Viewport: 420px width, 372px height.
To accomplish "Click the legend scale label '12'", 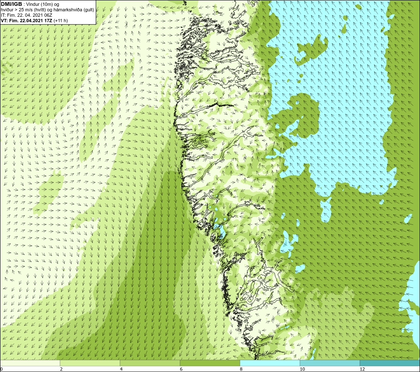I will [x=362, y=369].
